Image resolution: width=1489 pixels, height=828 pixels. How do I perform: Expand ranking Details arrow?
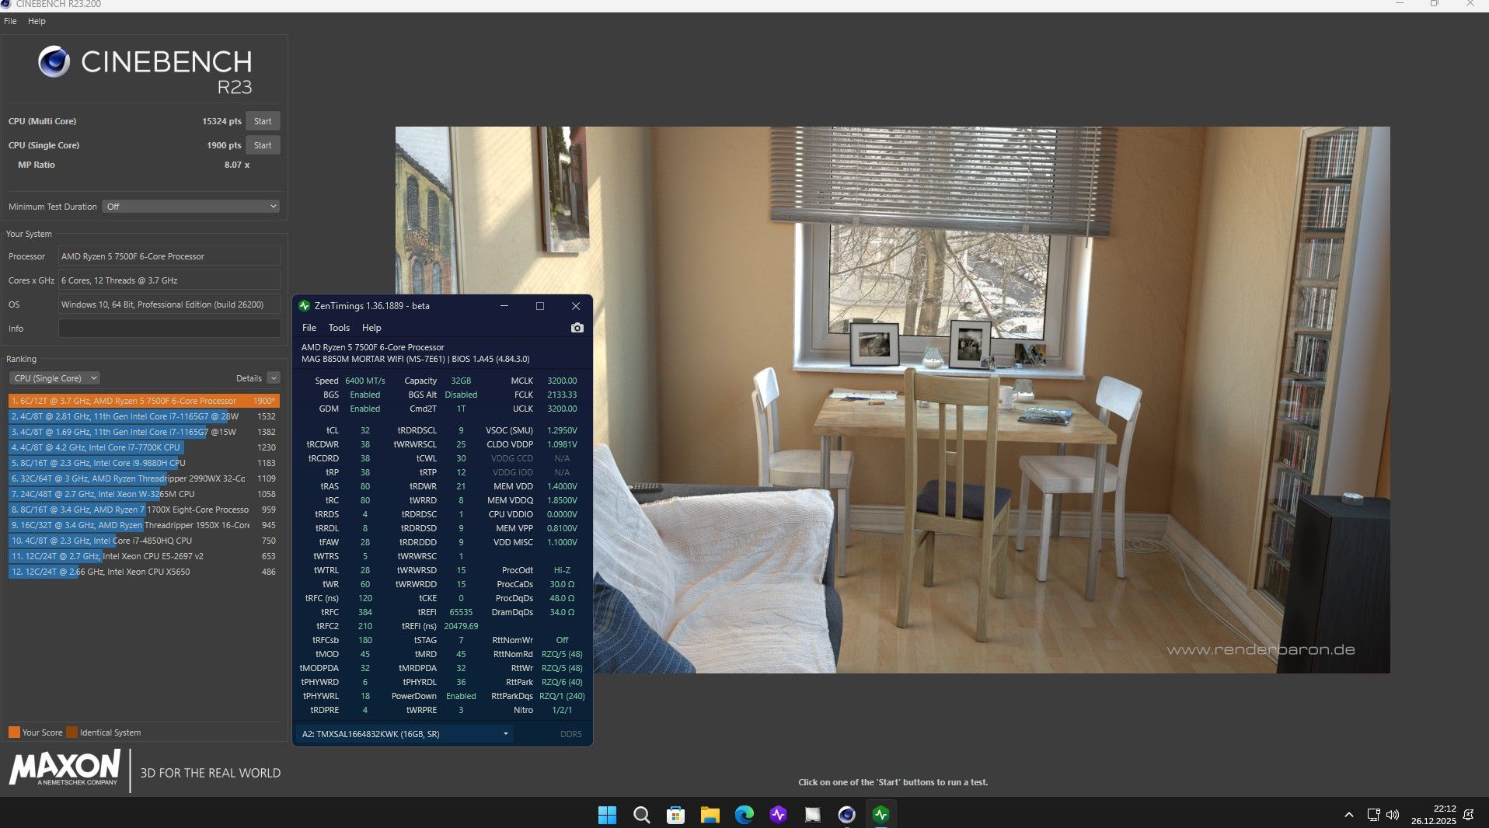tap(273, 378)
